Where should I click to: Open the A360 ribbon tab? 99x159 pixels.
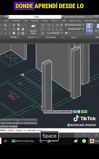click(64, 21)
